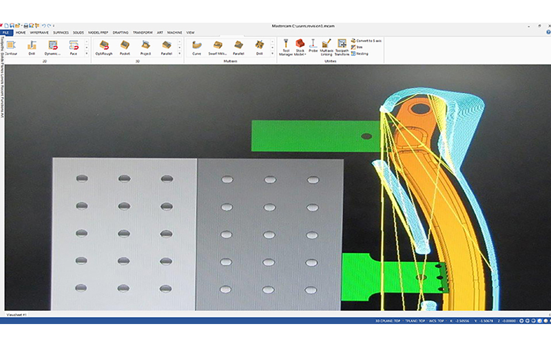Click the Z coordinate value

tap(508, 321)
